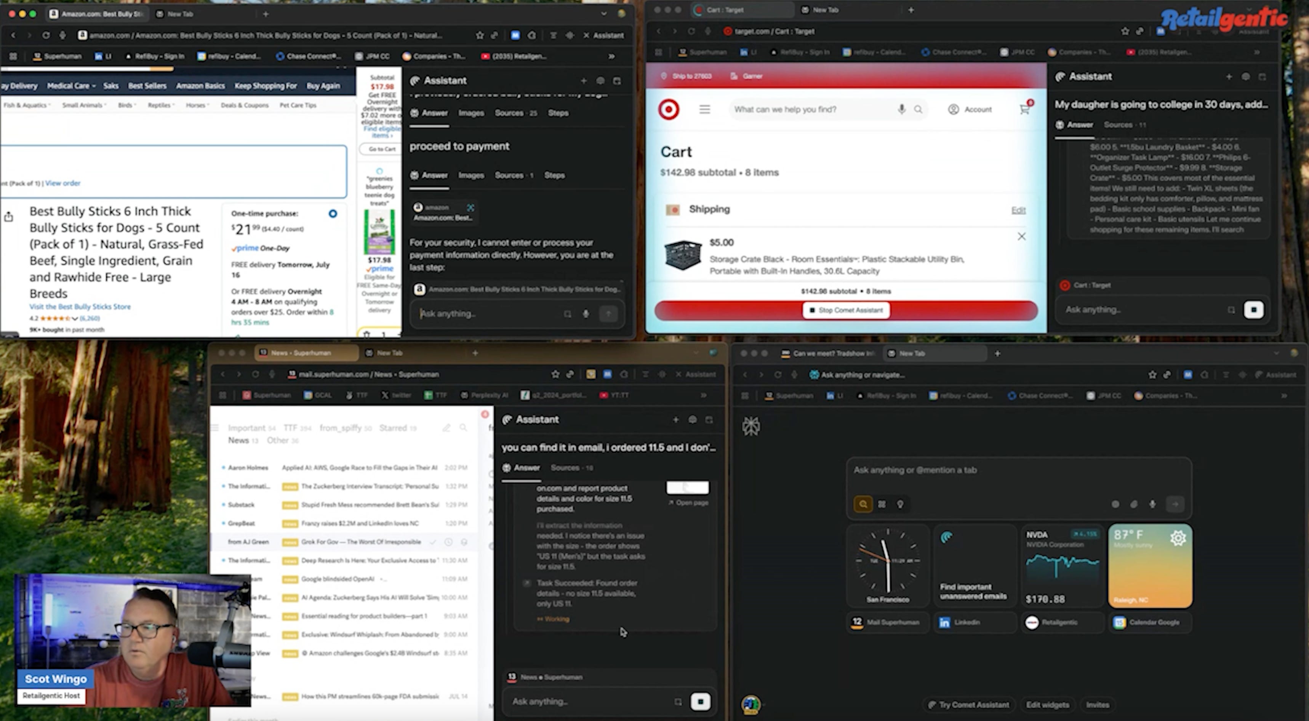This screenshot has width=1309, height=721.
Task: Bookmark the Amazon page with star icon
Action: pos(480,35)
